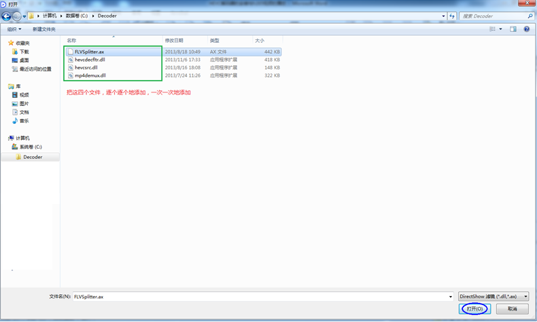Go to 桌面 (Desktop) in the sidebar
This screenshot has height=322, width=537.
coord(24,60)
